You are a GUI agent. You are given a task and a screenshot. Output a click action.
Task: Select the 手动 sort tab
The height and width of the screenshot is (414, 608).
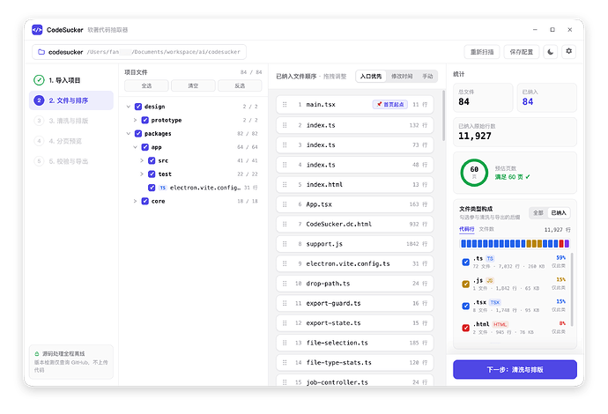(427, 77)
